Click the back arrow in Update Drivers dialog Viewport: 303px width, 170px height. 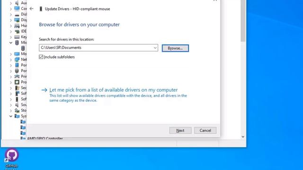coord(32,8)
